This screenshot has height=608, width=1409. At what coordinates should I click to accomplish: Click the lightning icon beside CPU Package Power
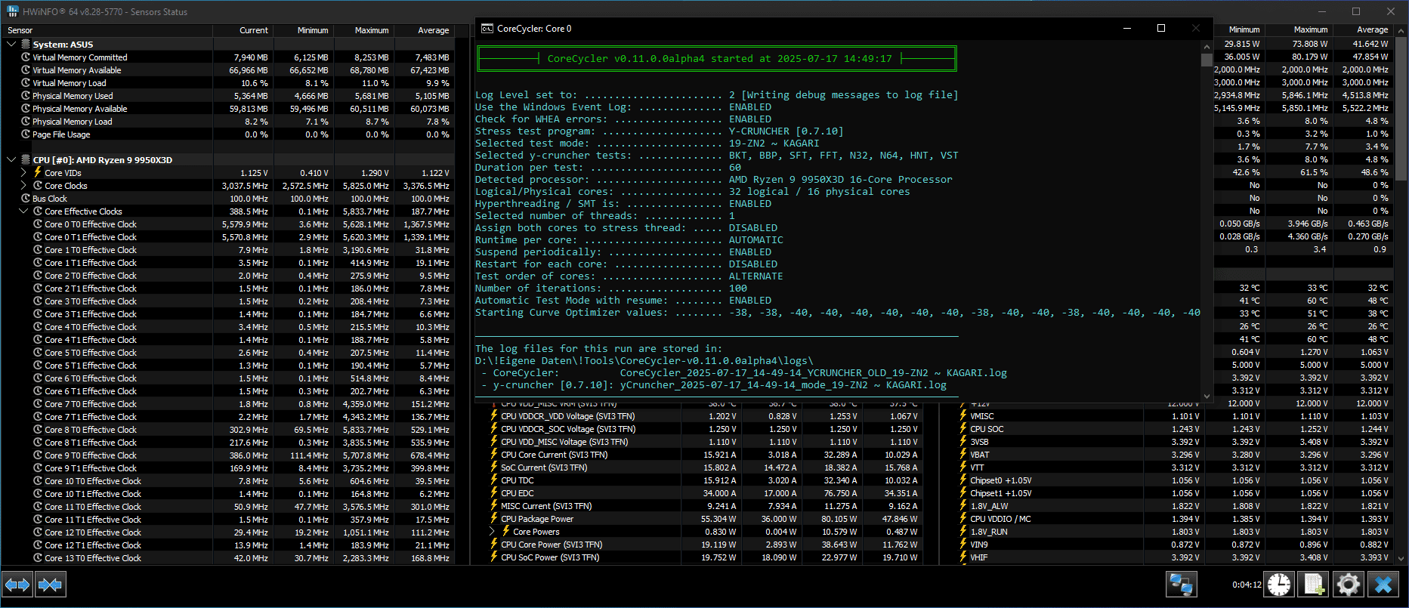494,518
